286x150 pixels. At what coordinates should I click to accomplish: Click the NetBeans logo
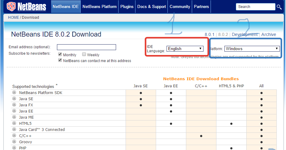coord(26,6)
